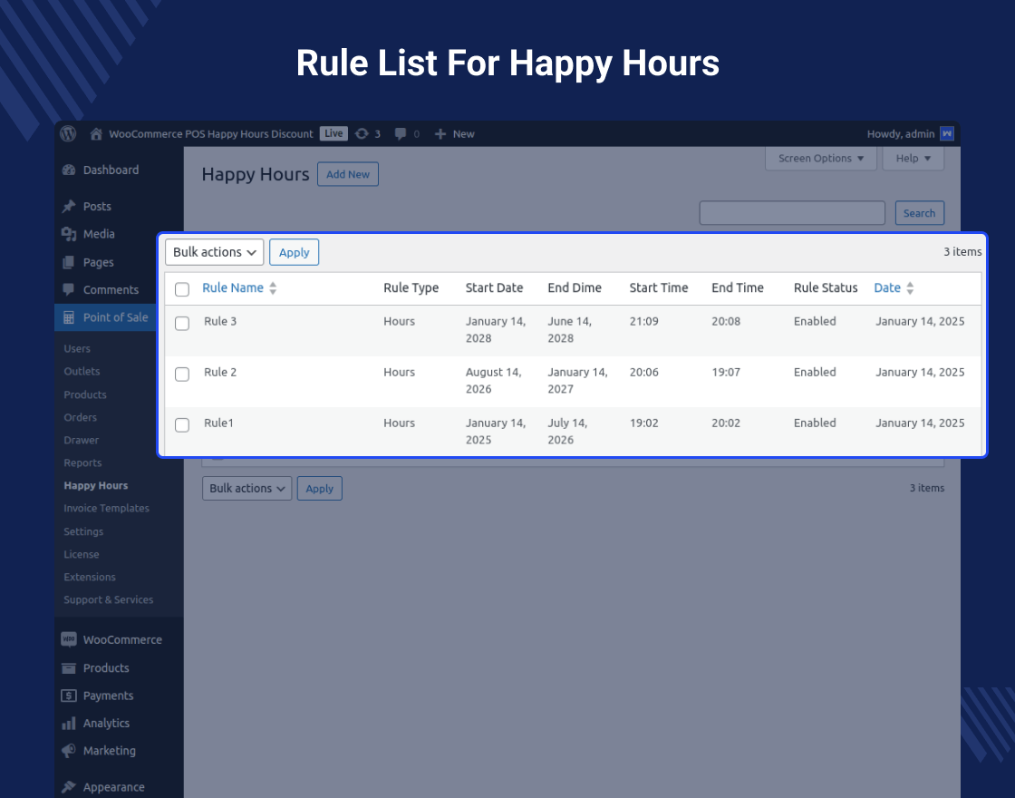Open the comments bubble in admin bar
The image size is (1015, 798).
[399, 133]
